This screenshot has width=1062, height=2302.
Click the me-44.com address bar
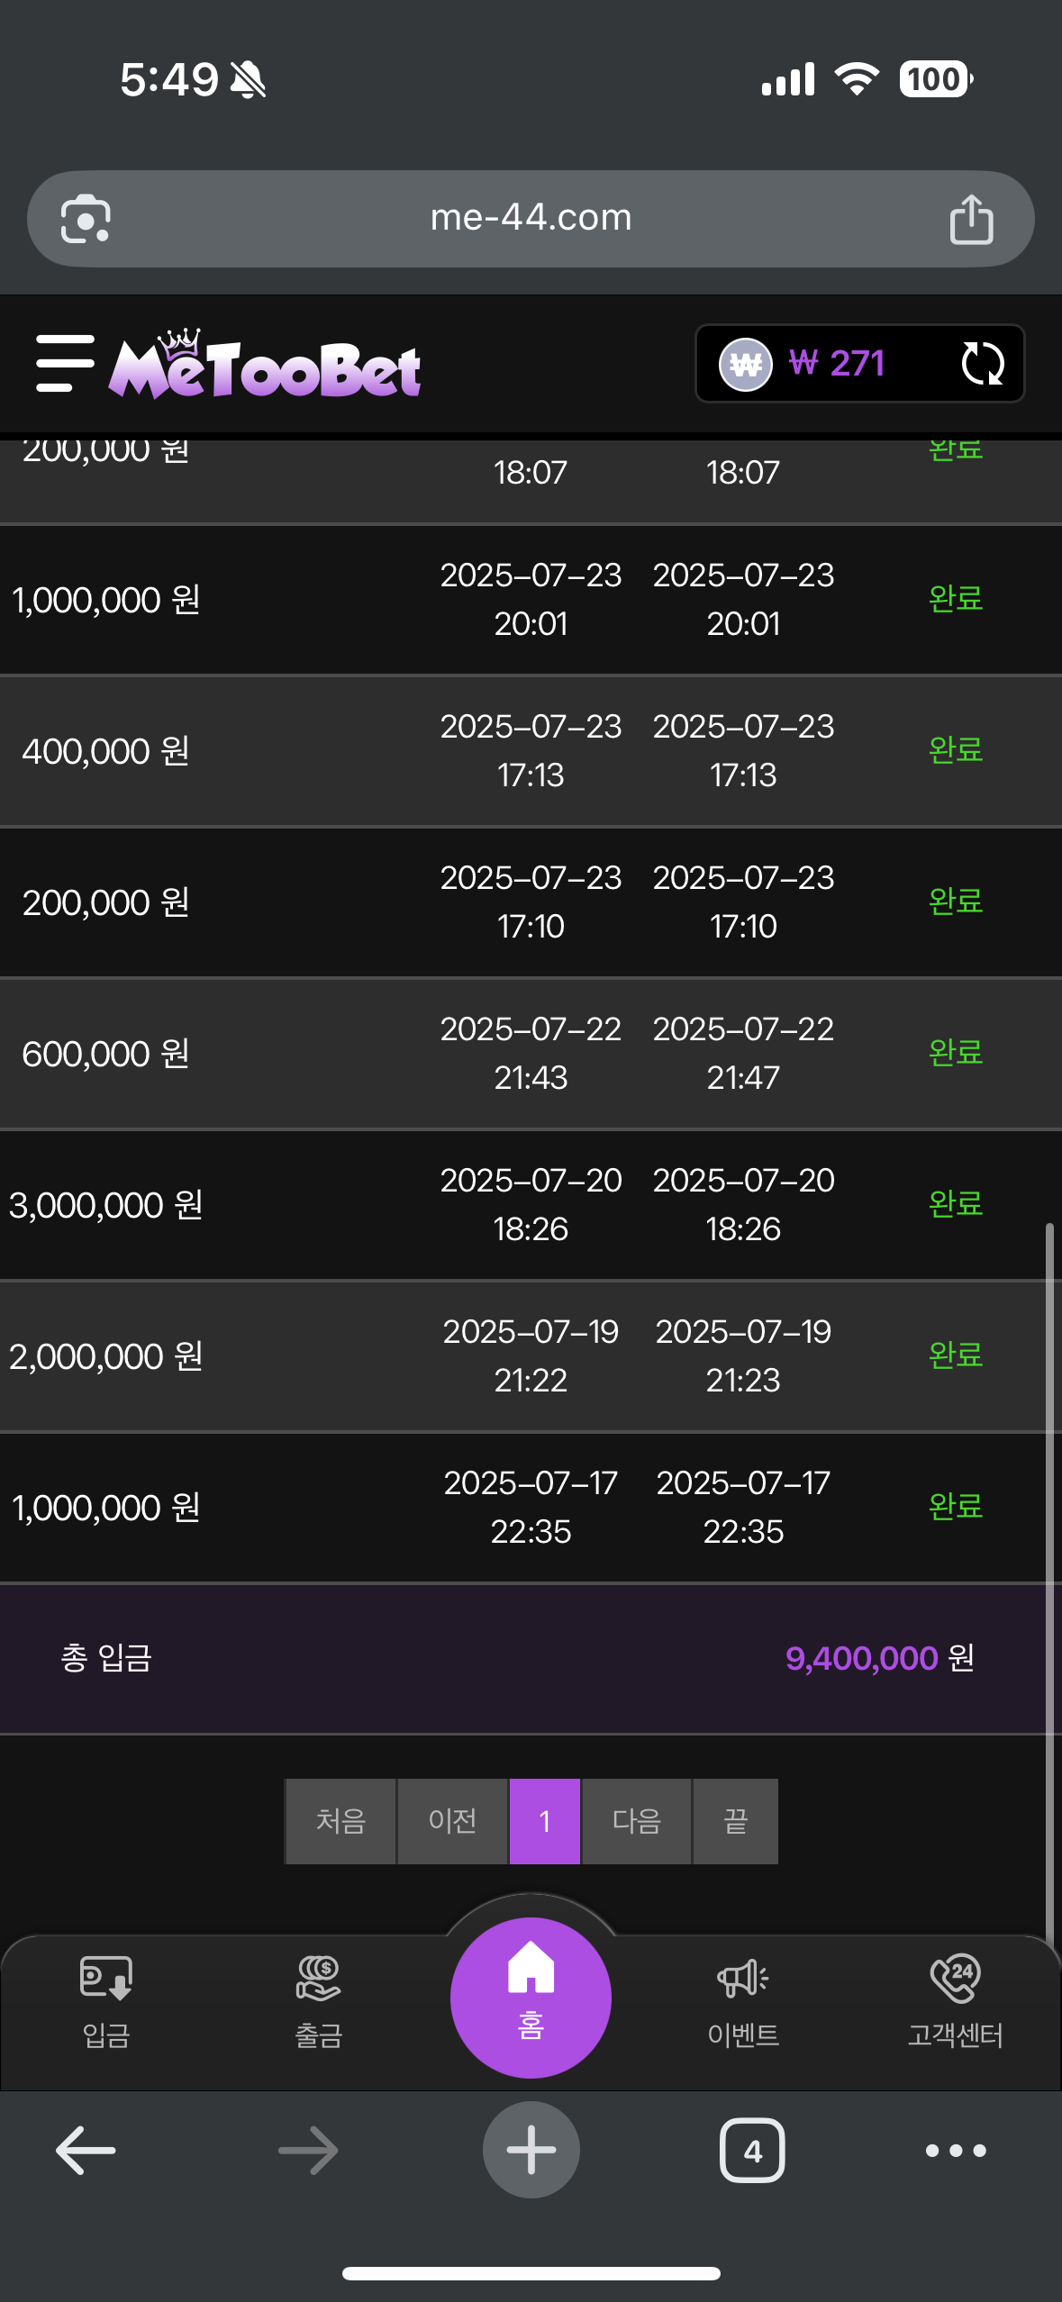click(531, 219)
